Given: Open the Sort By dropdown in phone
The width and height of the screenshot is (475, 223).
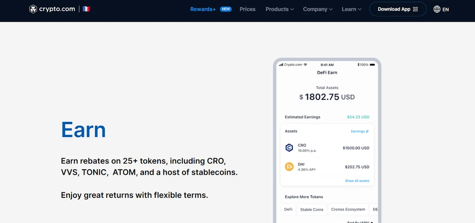Looking at the screenshot, I should point(360,222).
